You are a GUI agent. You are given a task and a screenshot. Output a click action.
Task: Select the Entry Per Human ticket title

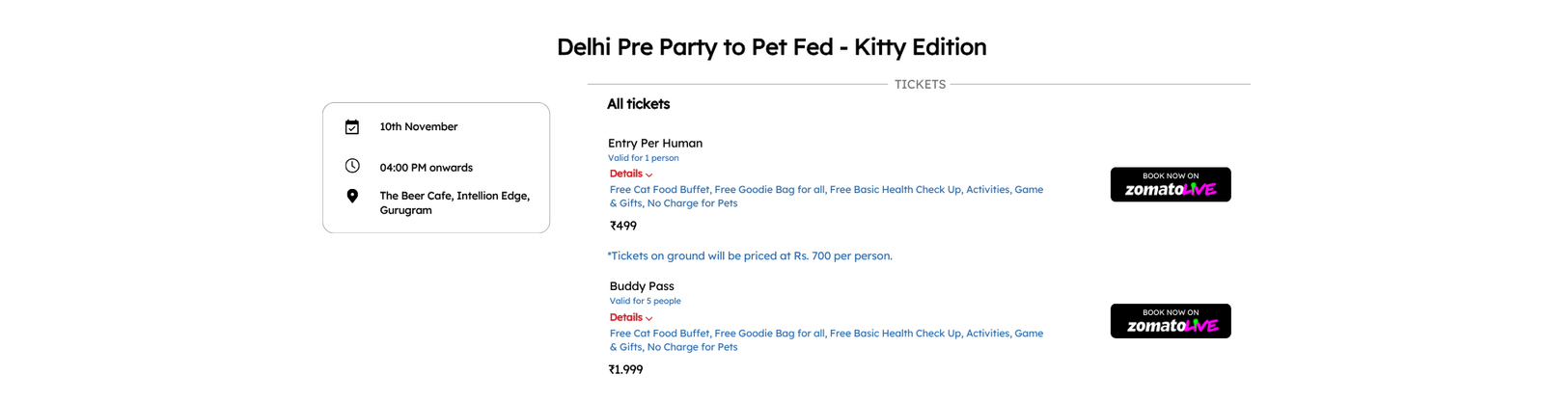coord(655,143)
